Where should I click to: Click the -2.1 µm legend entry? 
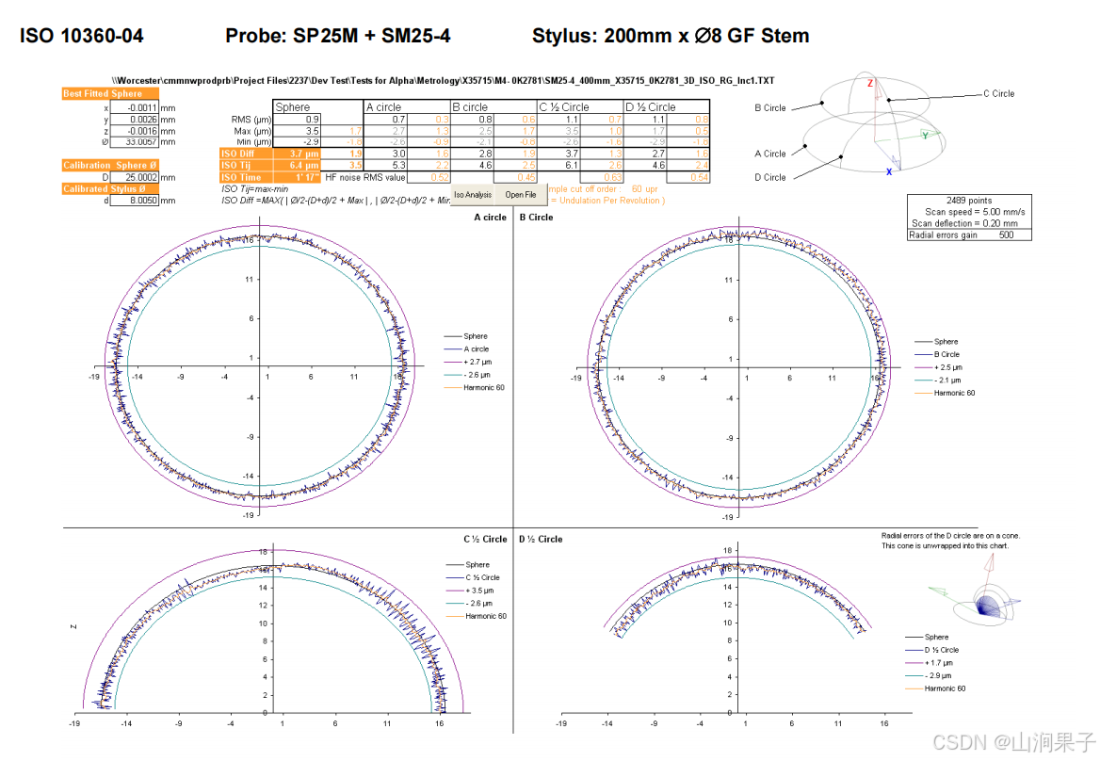(x=939, y=380)
